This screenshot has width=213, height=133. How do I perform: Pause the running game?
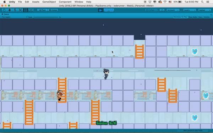106,10
